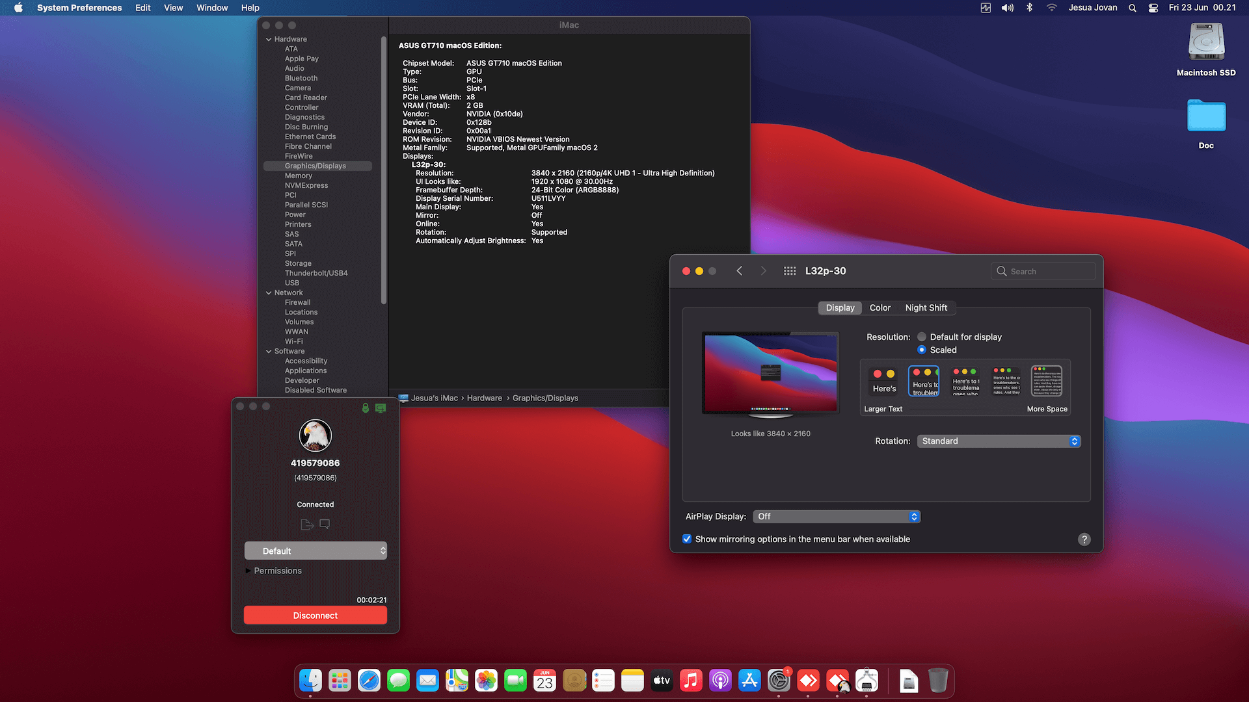Screen dimensions: 1249x702
Task: Select the 'Scaled' resolution option
Action: click(922, 350)
